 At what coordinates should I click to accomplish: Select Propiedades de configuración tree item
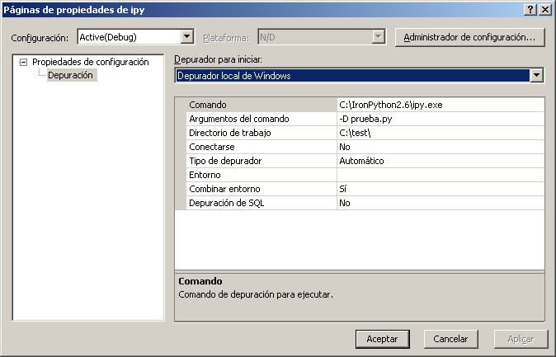[x=90, y=62]
